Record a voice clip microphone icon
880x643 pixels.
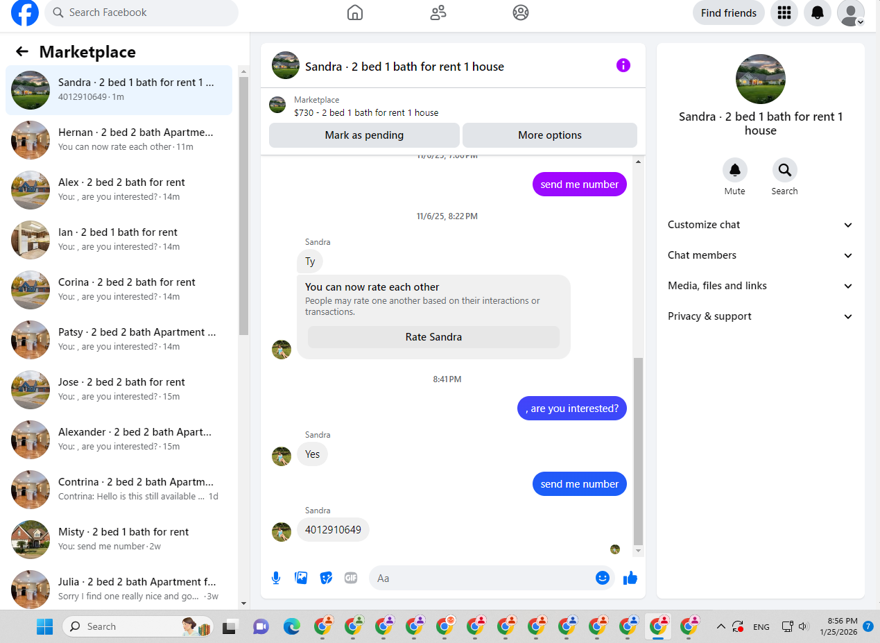click(x=276, y=578)
